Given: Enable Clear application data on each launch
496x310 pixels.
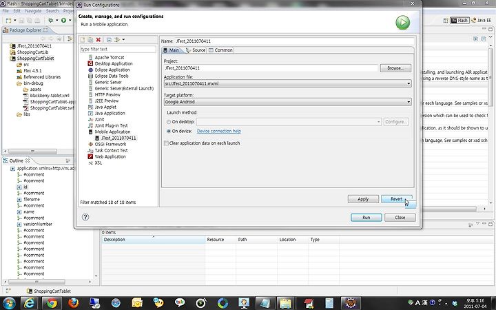Looking at the screenshot, I should [166, 143].
